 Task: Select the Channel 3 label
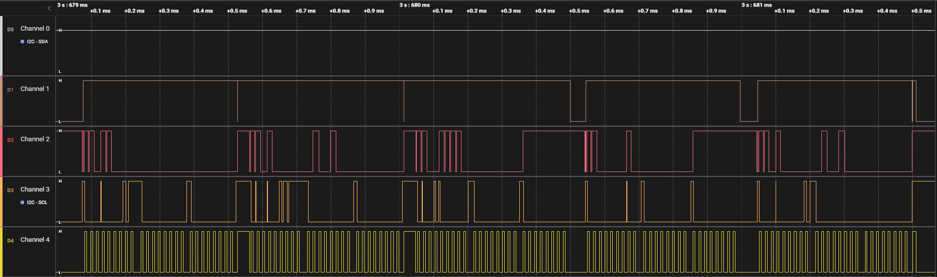35,190
